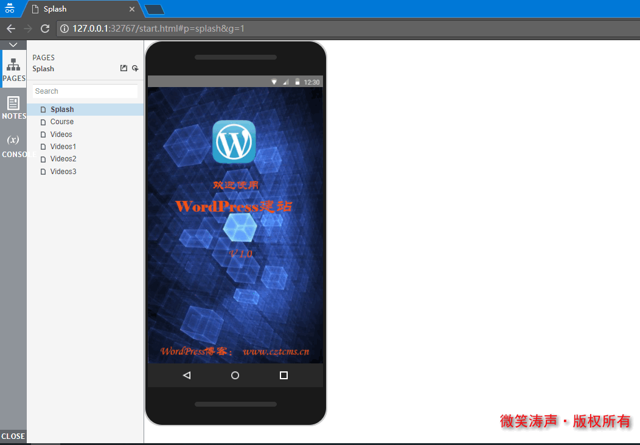Collapse the sidebar with the top chevron

[x=13, y=45]
